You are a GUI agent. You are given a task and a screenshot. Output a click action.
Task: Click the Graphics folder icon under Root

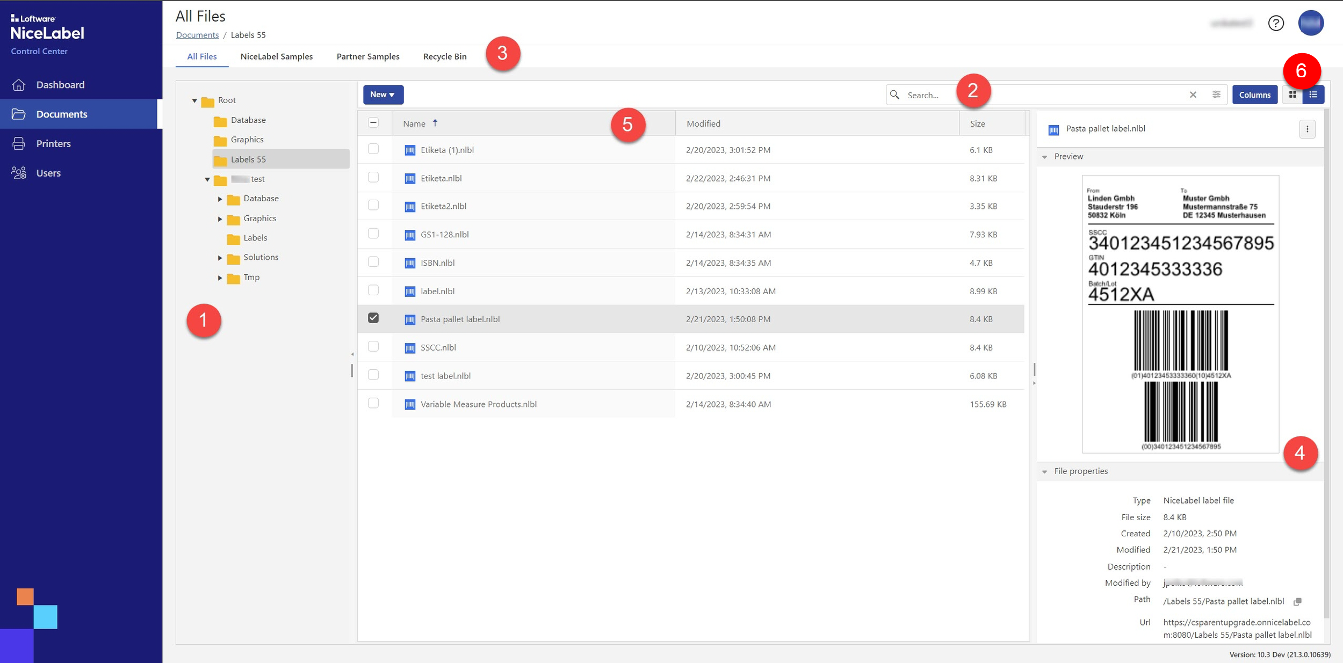tap(220, 140)
